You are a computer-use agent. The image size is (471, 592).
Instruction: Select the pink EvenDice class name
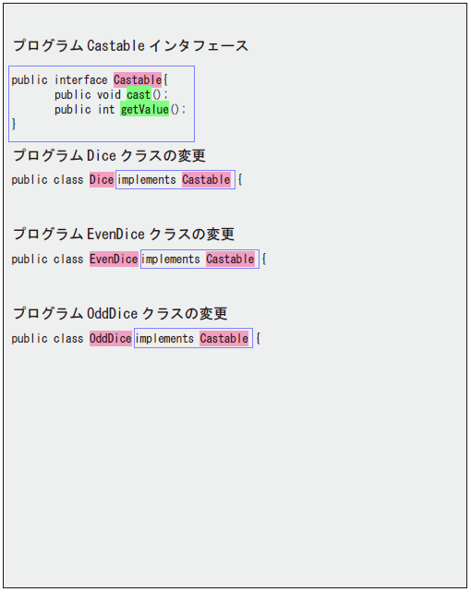tap(114, 259)
